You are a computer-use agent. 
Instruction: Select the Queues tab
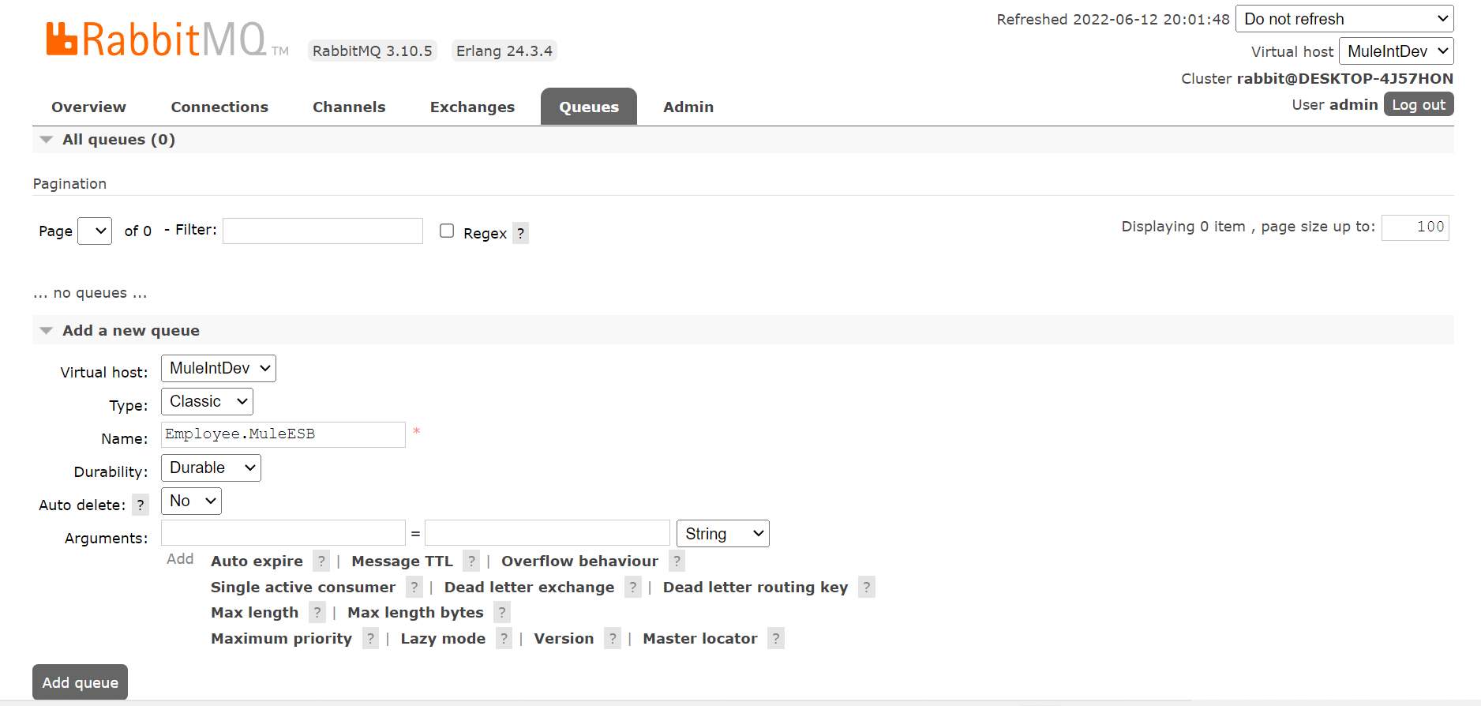pos(589,107)
